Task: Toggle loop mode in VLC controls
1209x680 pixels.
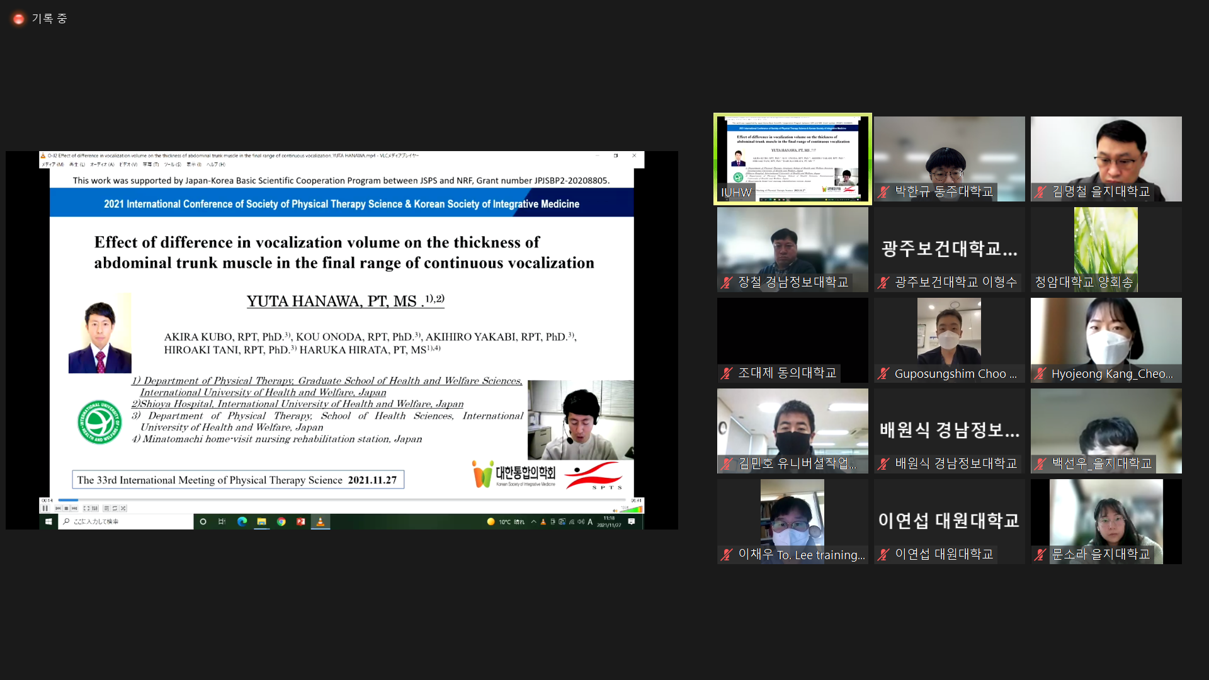Action: click(115, 508)
